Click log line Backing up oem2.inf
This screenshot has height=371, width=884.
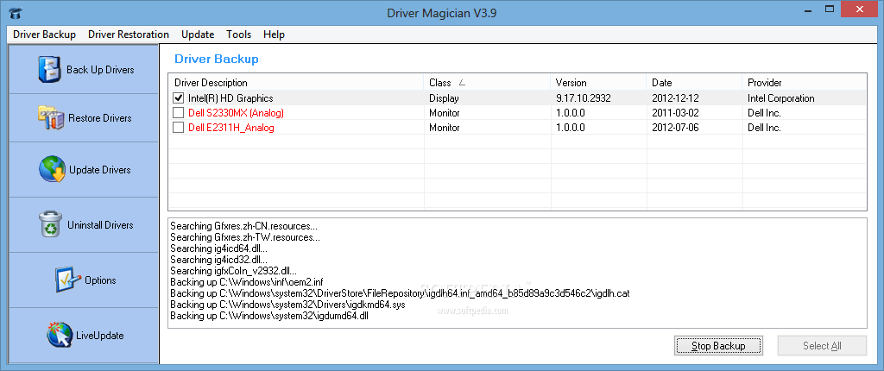point(247,282)
